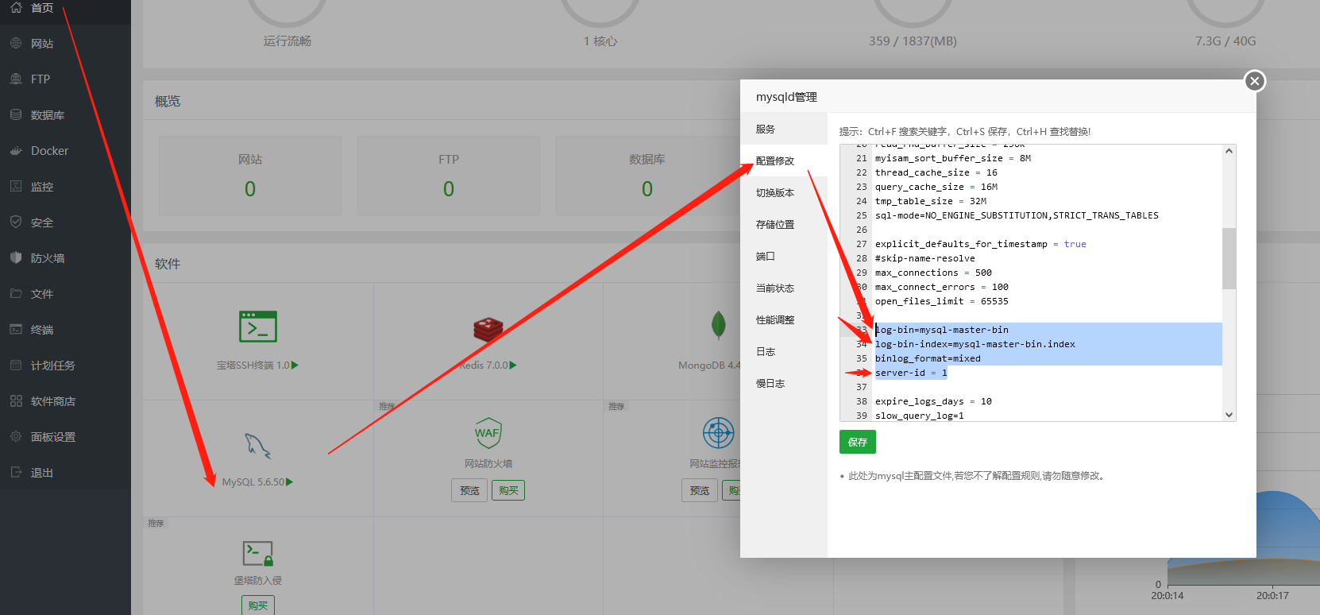
Task: Open the 当前状态 tab
Action: [784, 288]
